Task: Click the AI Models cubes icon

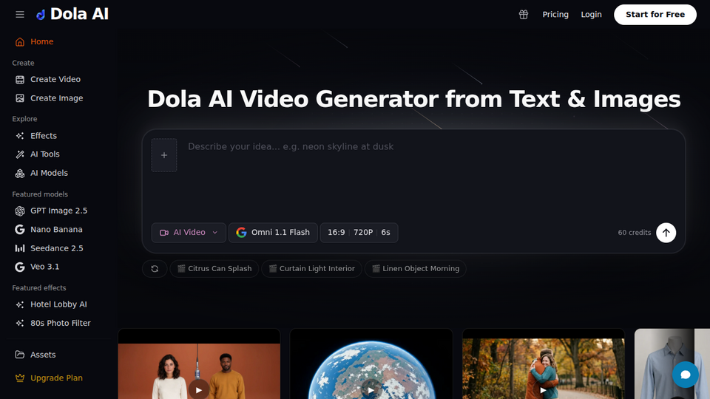Action: pyautogui.click(x=19, y=173)
